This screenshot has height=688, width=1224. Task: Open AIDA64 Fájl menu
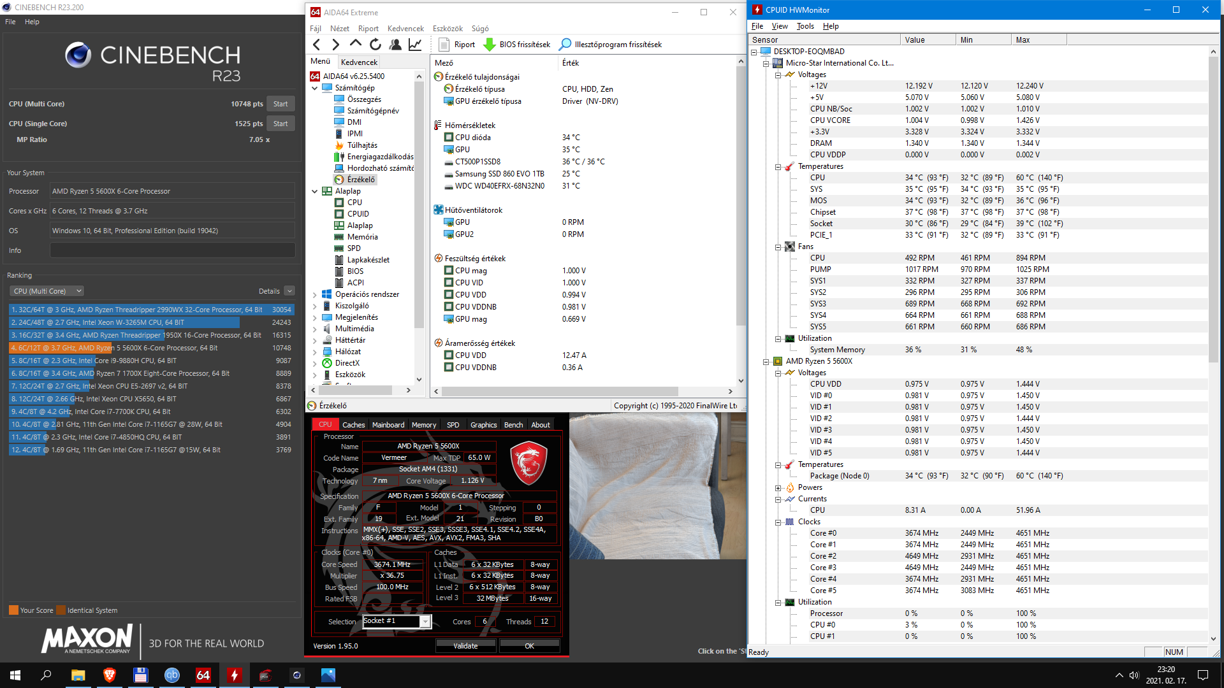316,29
